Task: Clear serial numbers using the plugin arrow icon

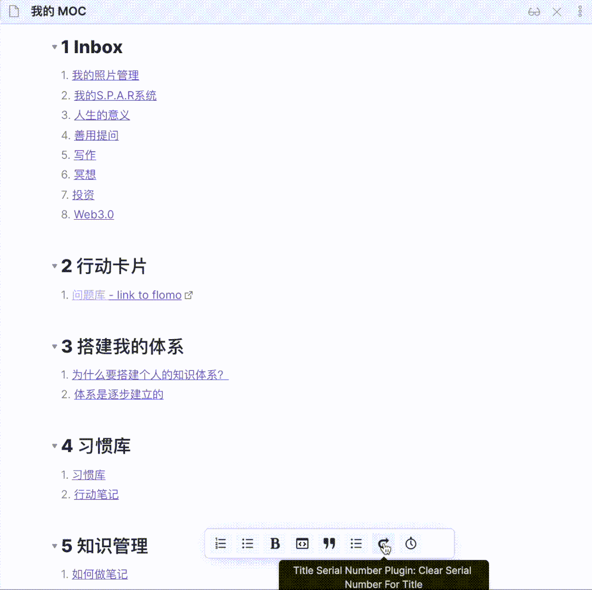Action: (x=383, y=543)
